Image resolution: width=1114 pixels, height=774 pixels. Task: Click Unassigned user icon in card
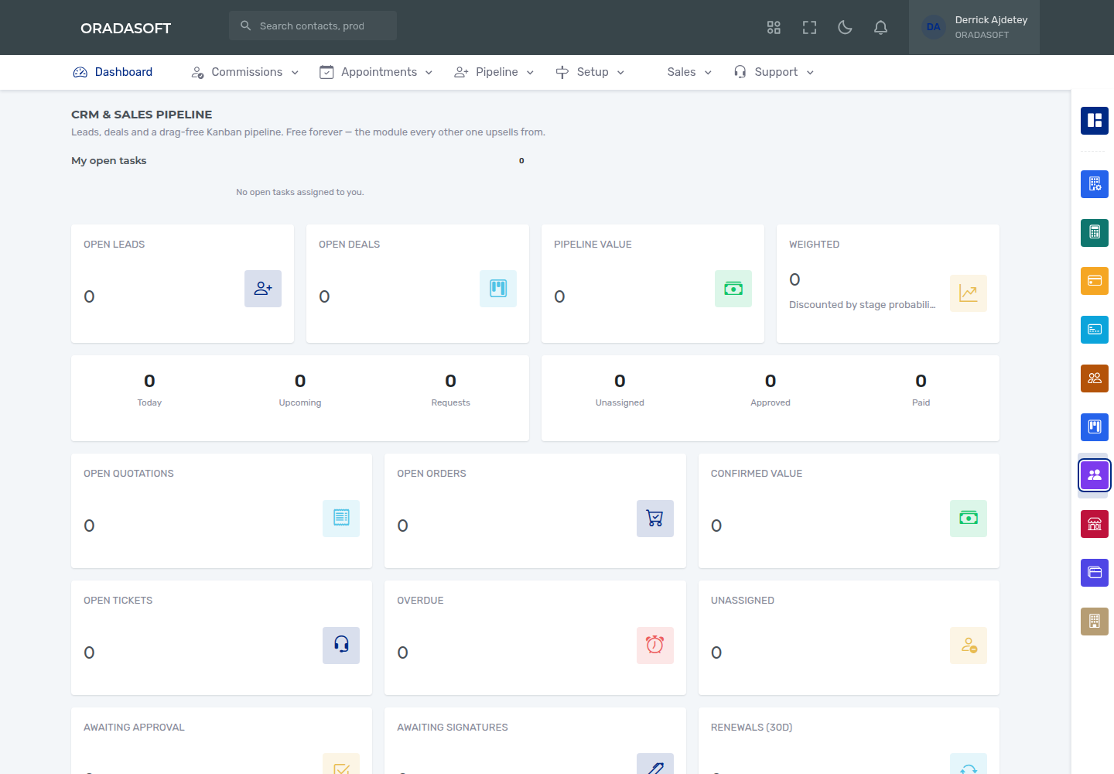tap(969, 646)
